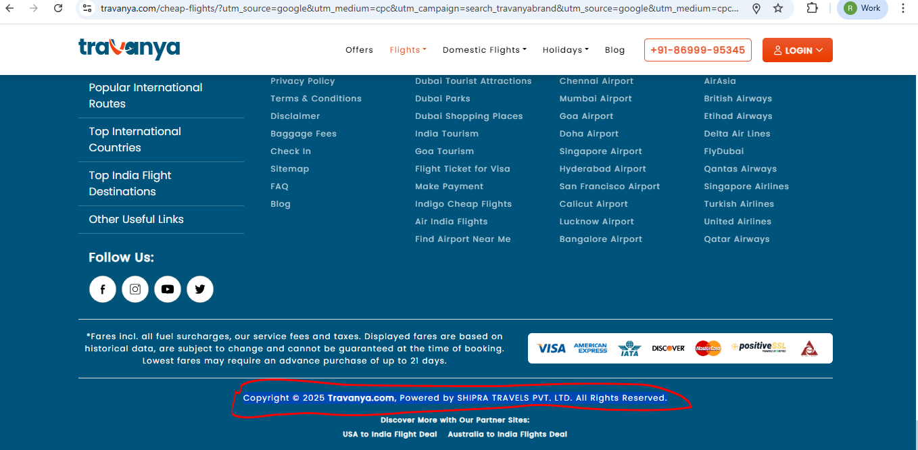Open the Make Payment link

pyautogui.click(x=449, y=186)
